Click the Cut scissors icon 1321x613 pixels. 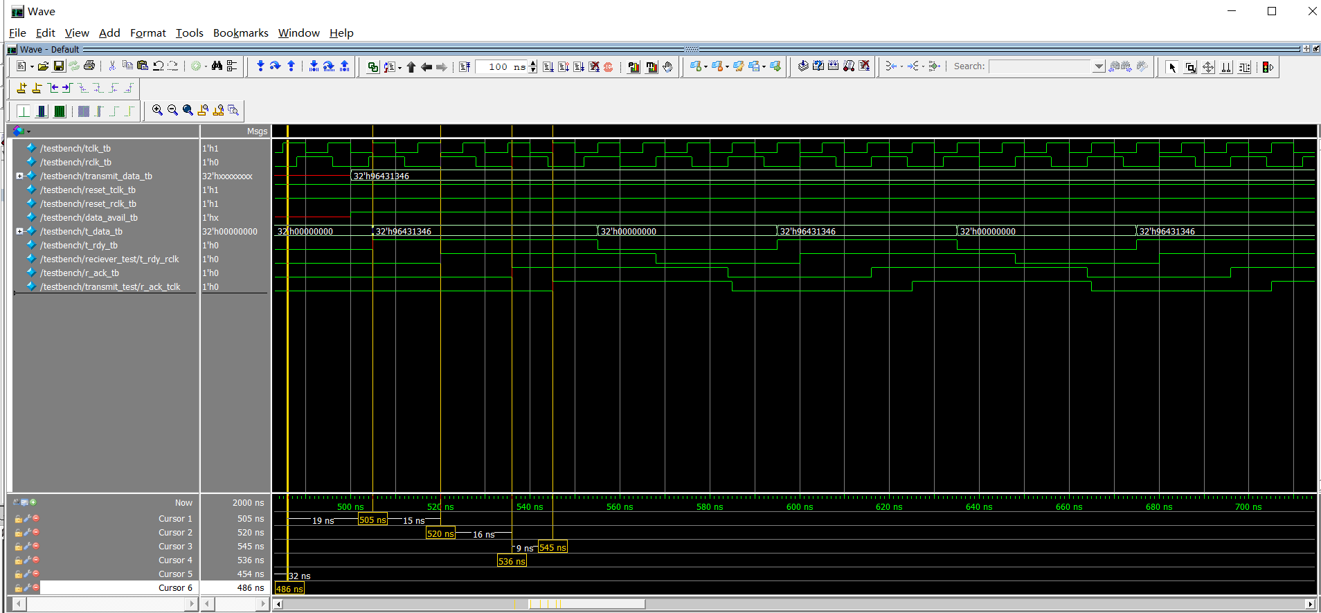[113, 66]
